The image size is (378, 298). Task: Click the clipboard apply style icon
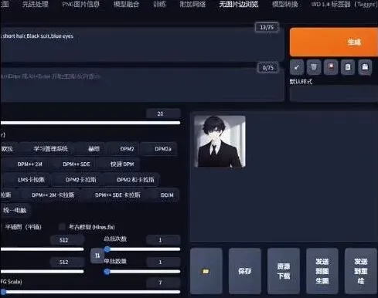pos(348,67)
